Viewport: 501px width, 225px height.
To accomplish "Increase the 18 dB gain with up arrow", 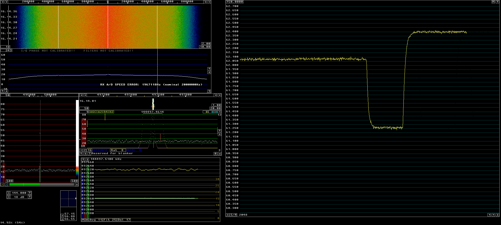I will point(30,197).
